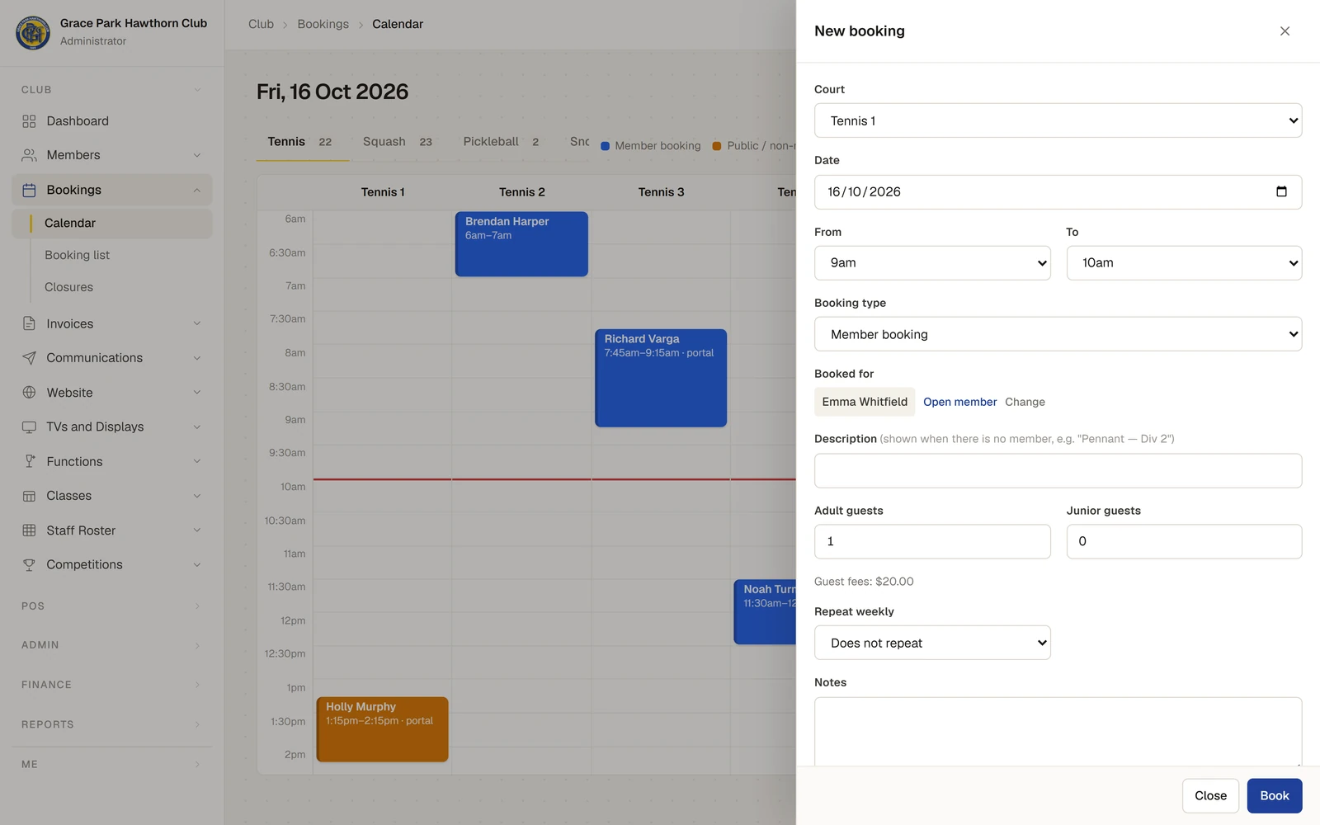Expand the ME section
Image resolution: width=1320 pixels, height=825 pixels.
(x=111, y=764)
